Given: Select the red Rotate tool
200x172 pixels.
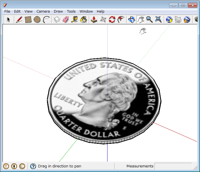Looking at the screenshot, I should coord(112,20).
